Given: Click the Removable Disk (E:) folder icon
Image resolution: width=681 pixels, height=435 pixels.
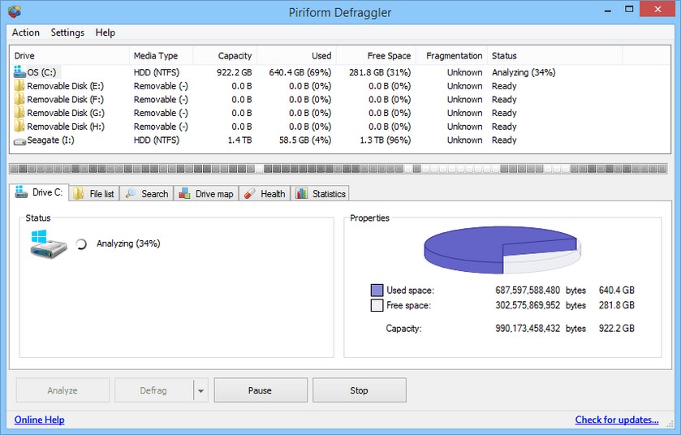Looking at the screenshot, I should click(x=19, y=85).
